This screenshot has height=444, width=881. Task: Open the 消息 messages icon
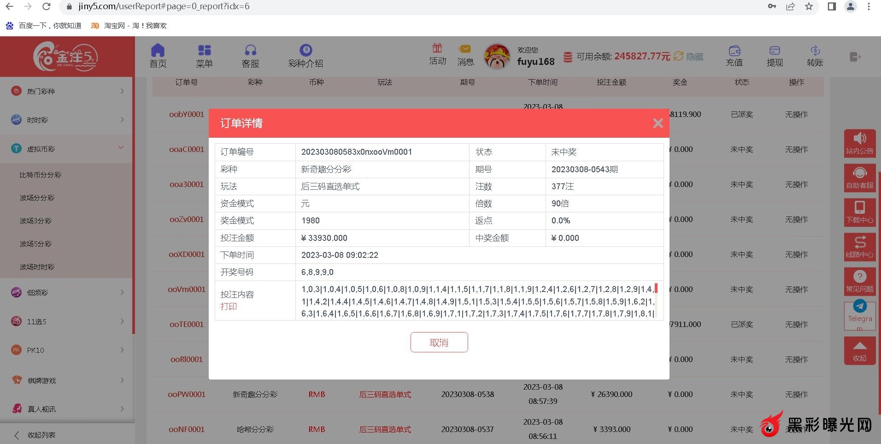[465, 49]
